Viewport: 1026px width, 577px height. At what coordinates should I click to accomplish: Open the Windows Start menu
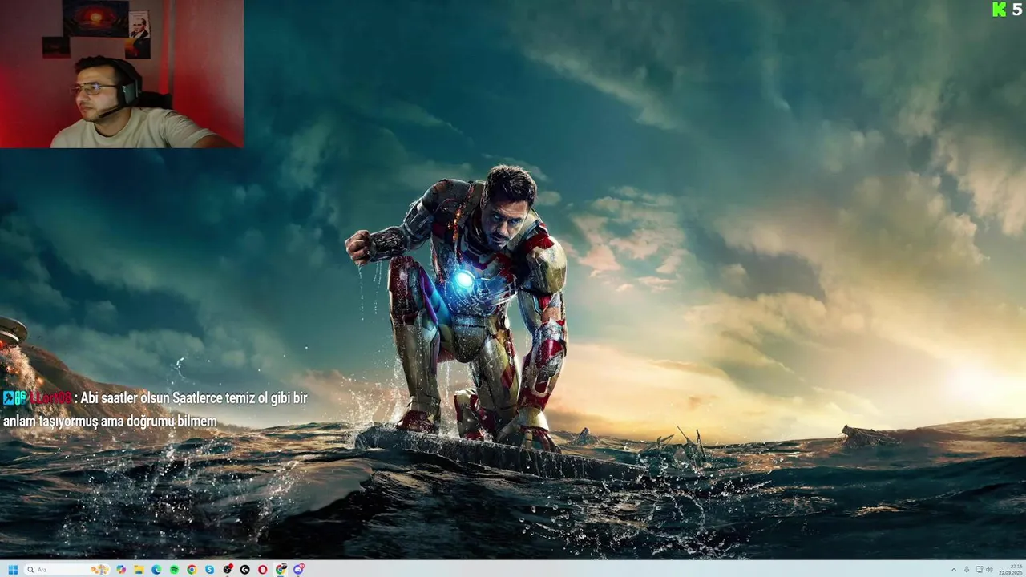click(13, 570)
